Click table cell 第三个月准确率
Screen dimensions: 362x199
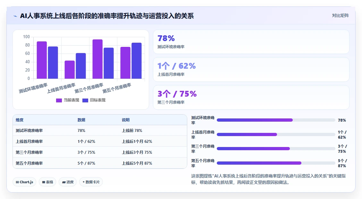[x=29, y=152]
